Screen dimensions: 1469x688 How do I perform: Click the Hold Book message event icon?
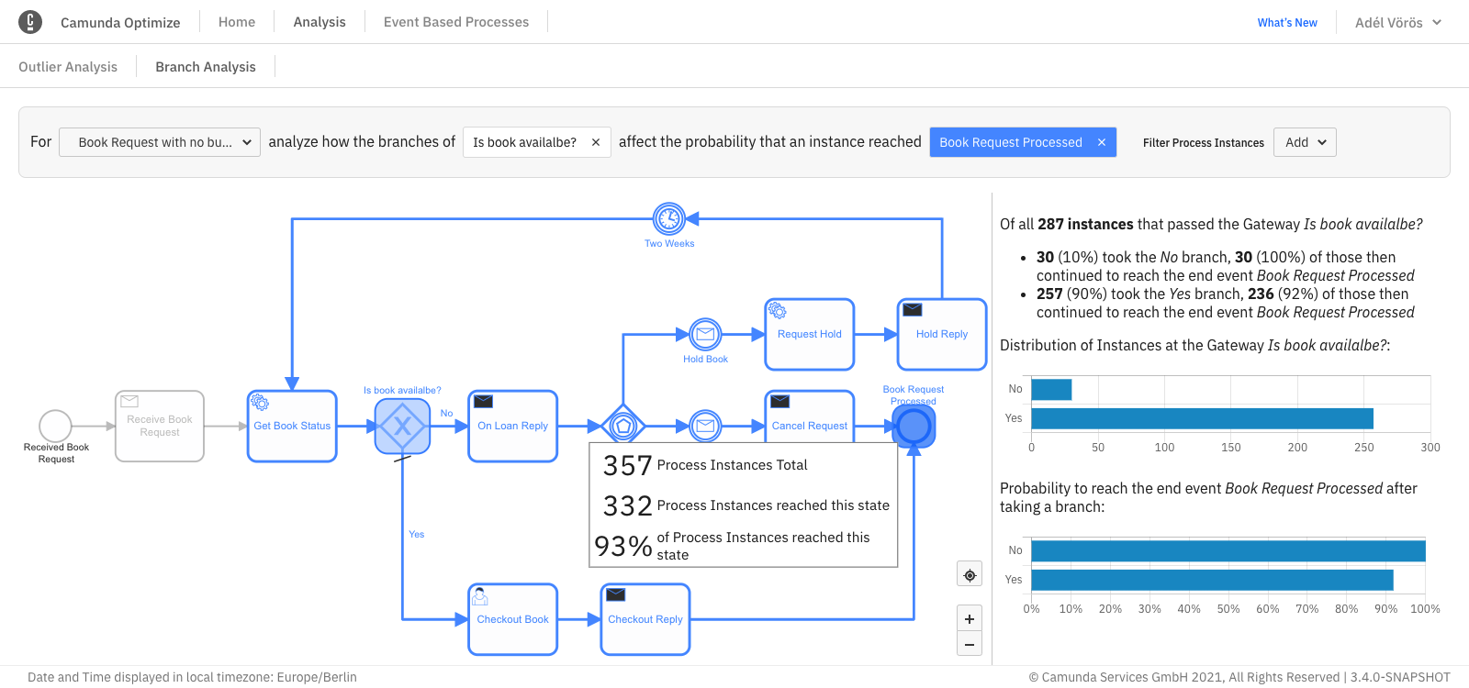(705, 335)
